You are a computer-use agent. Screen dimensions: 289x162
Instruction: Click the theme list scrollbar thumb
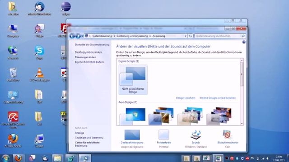tap(242, 74)
